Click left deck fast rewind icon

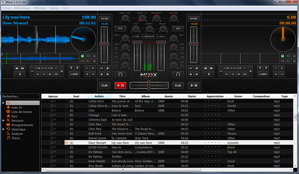tap(17, 68)
